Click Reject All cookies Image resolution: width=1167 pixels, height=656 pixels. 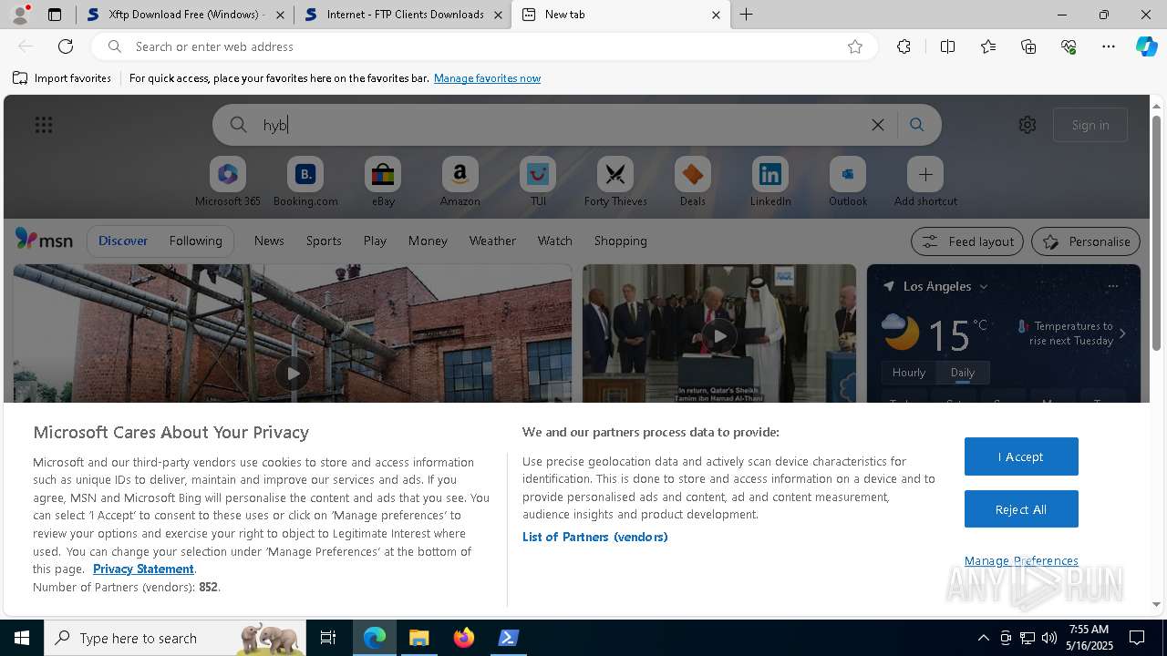tap(1021, 509)
